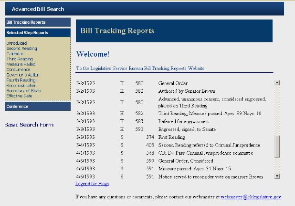Viewport: 295px width, 206px height.
Task: Select 'Measure passed: Ayes: 31 Nays: 15'
Action: (195, 169)
